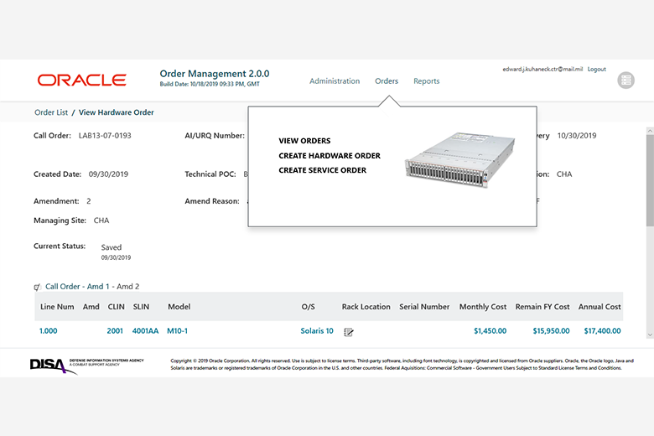Log out via the Logout link
The height and width of the screenshot is (436, 654).
596,70
